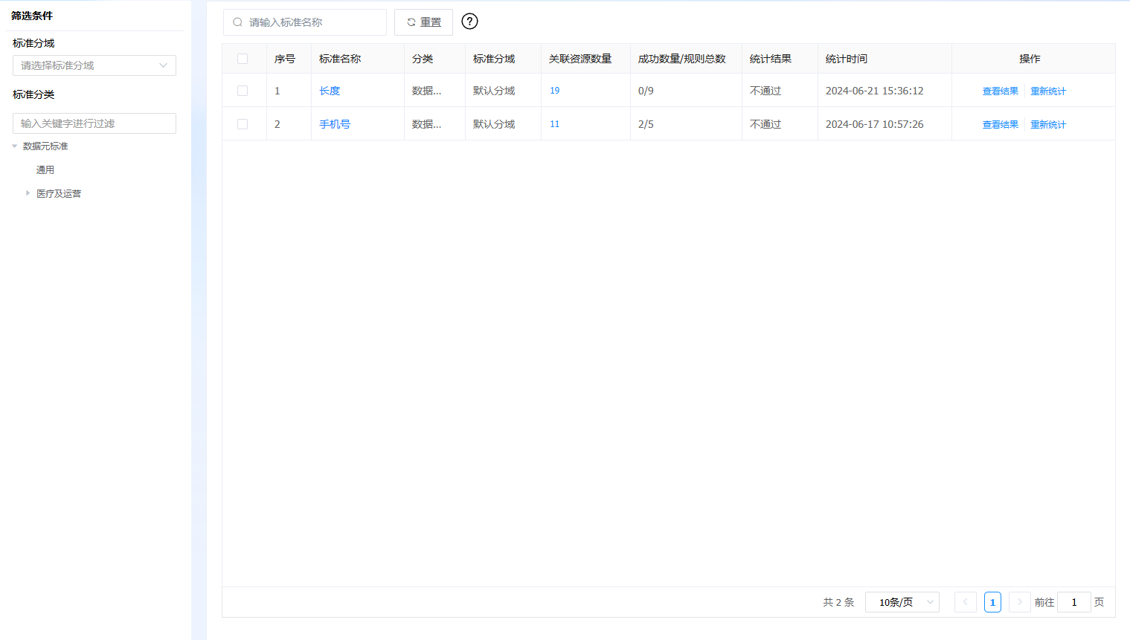The image size is (1130, 640).
Task: Expand the 医疗及运营 tree node
Action: coord(28,193)
